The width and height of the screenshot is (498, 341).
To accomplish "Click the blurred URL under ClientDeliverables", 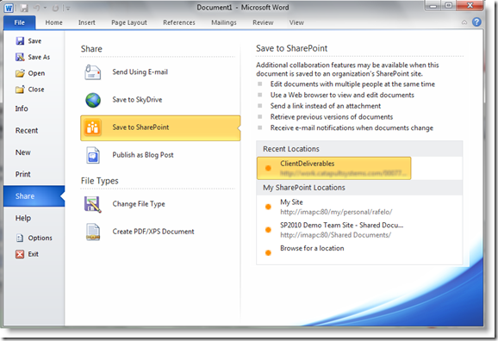I will click(343, 173).
